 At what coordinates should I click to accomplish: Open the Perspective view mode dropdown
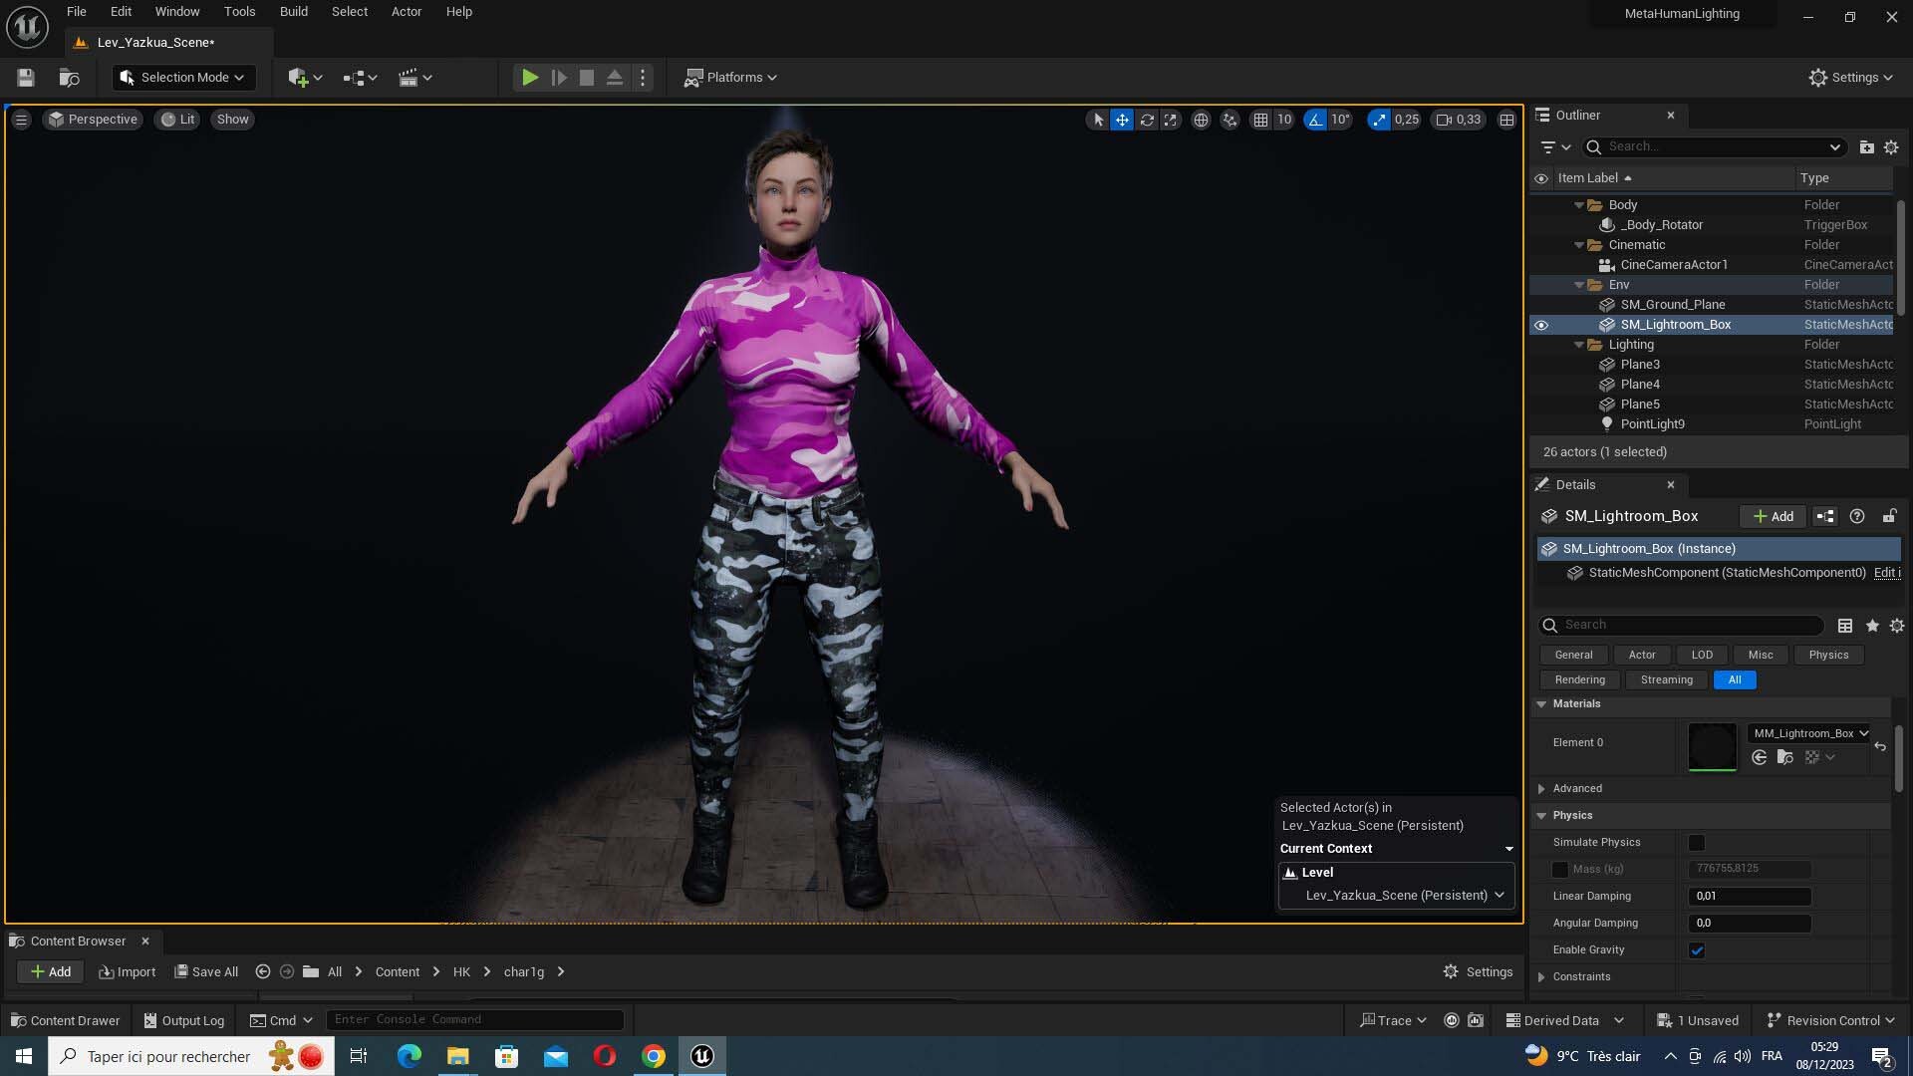coord(93,120)
